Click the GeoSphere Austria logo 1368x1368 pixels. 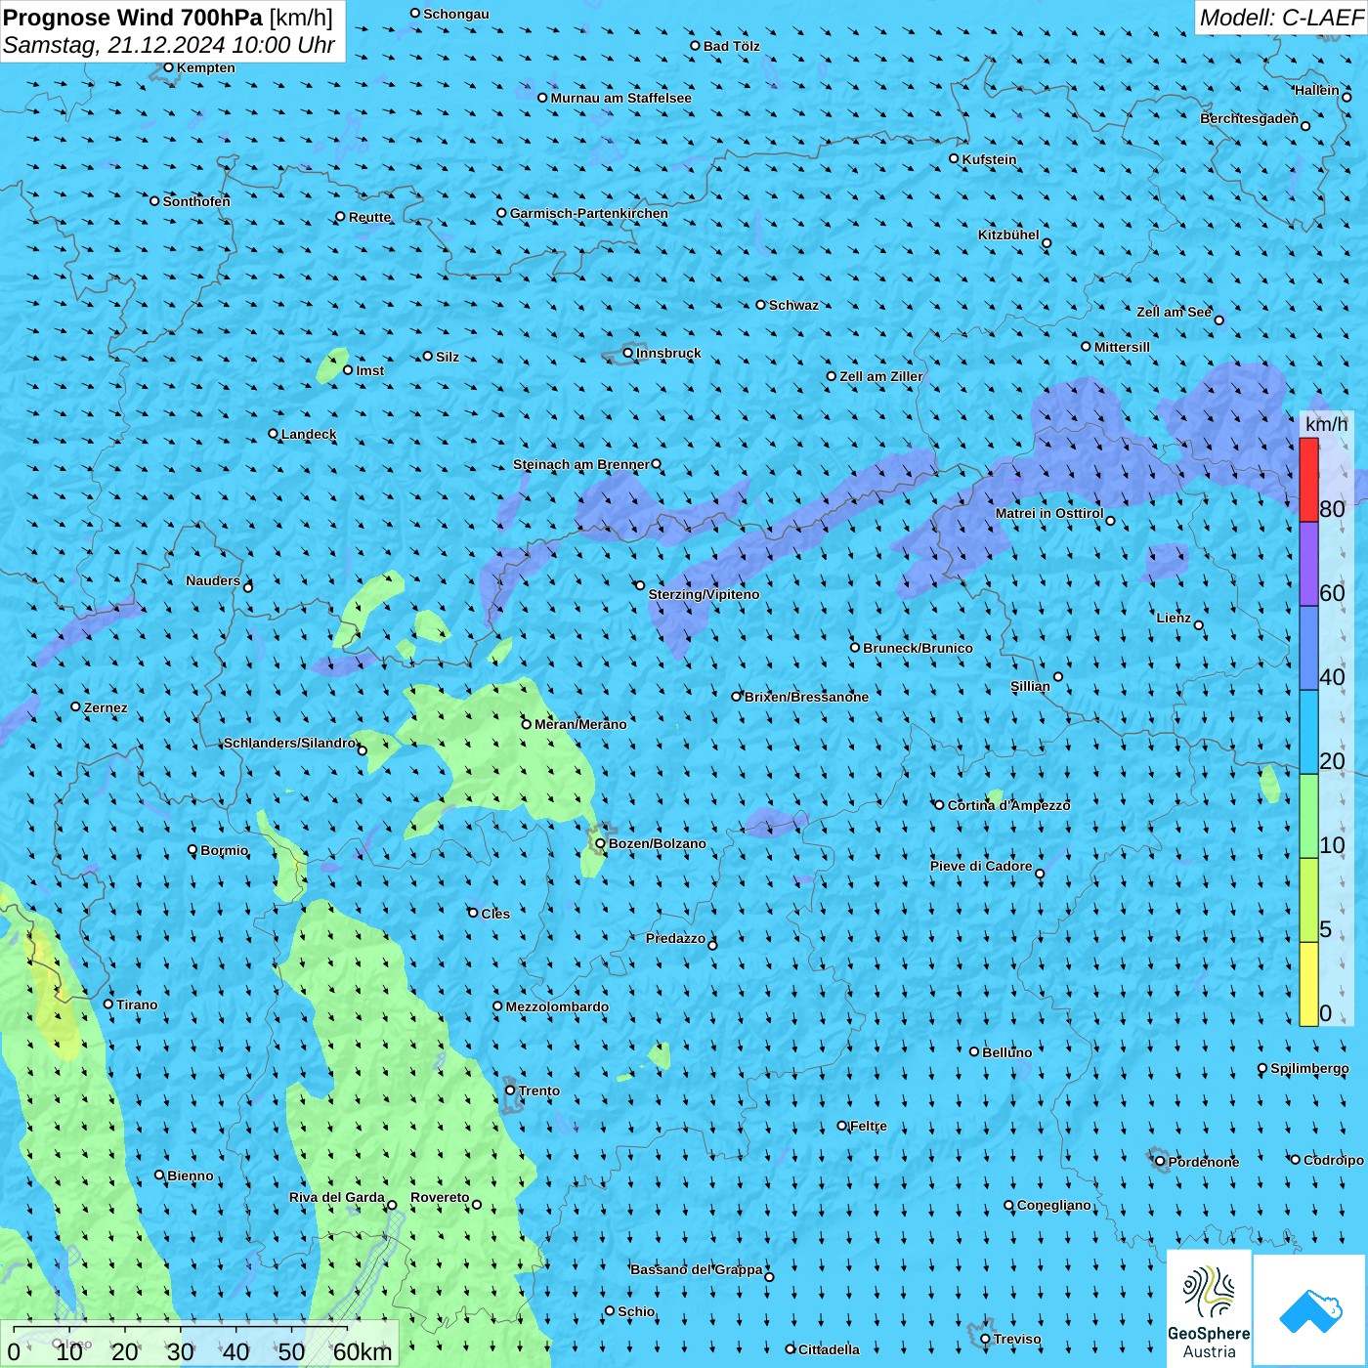[1209, 1310]
